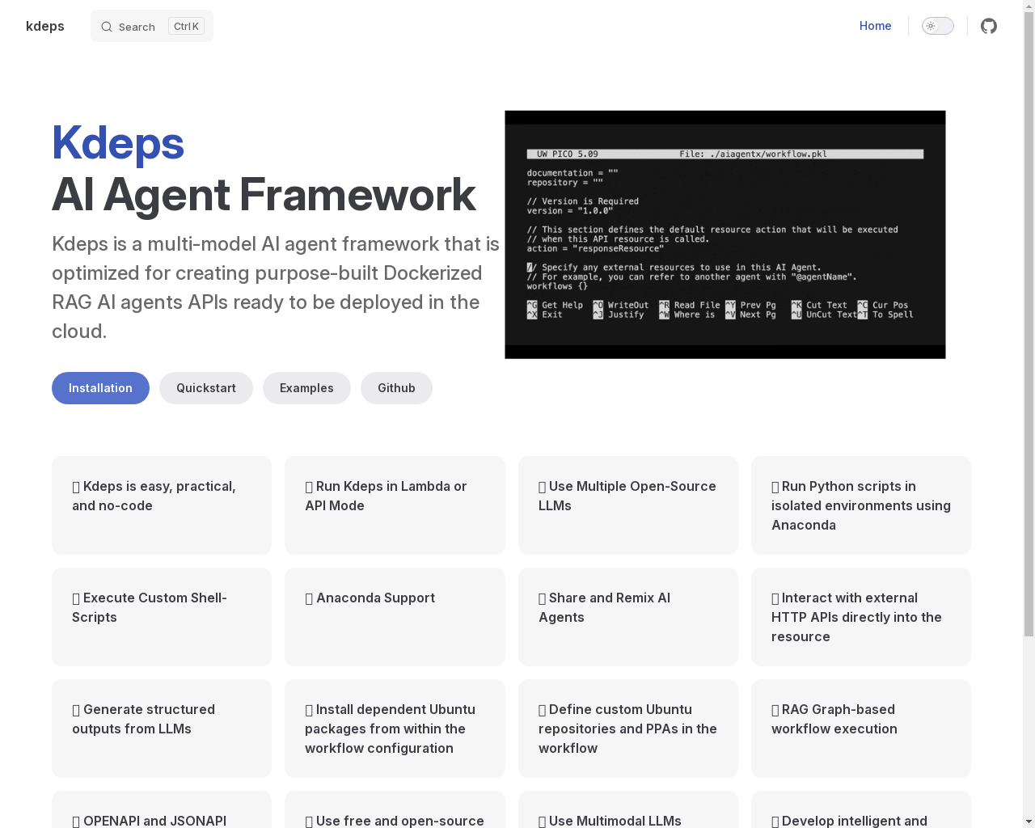
Task: Open 'Define custom Ubuntu repositories and PPAs' card
Action: [x=628, y=729]
